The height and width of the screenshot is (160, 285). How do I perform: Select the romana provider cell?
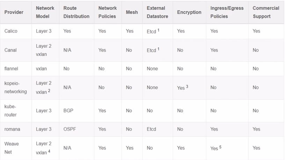coord(12,129)
